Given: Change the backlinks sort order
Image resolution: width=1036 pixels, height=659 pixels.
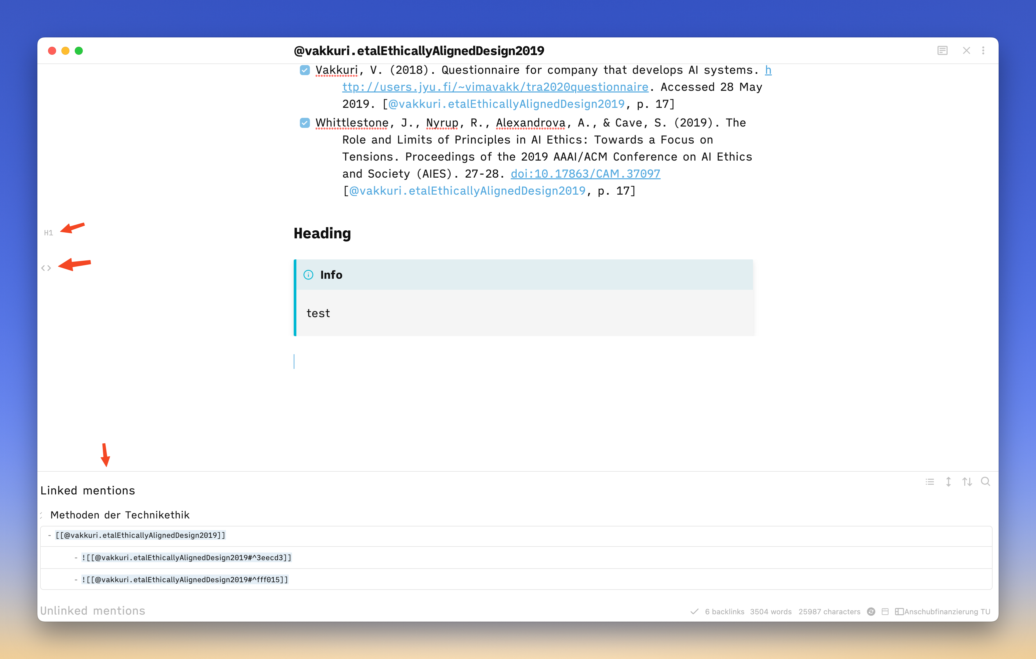Looking at the screenshot, I should 967,482.
